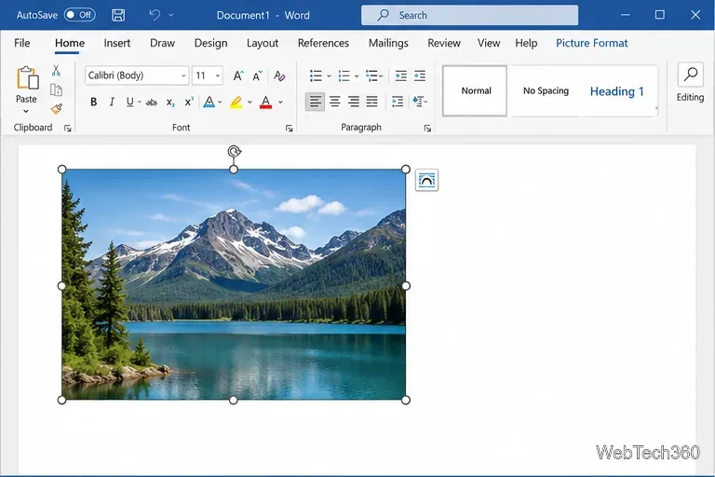This screenshot has width=715, height=477.
Task: Open the Font dialog launcher
Action: coord(290,129)
